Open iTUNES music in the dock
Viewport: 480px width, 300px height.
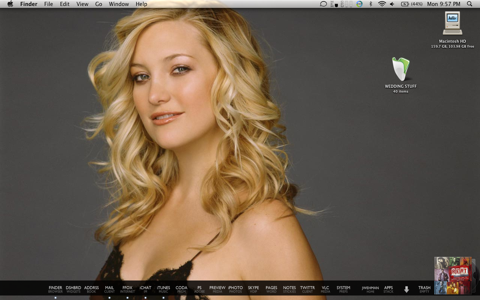coord(163,289)
